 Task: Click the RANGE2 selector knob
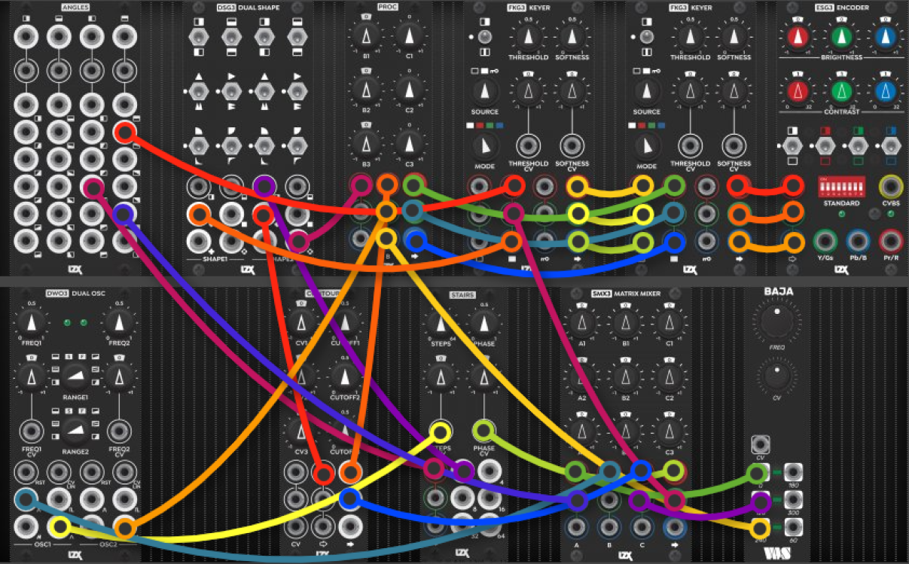tap(75, 430)
